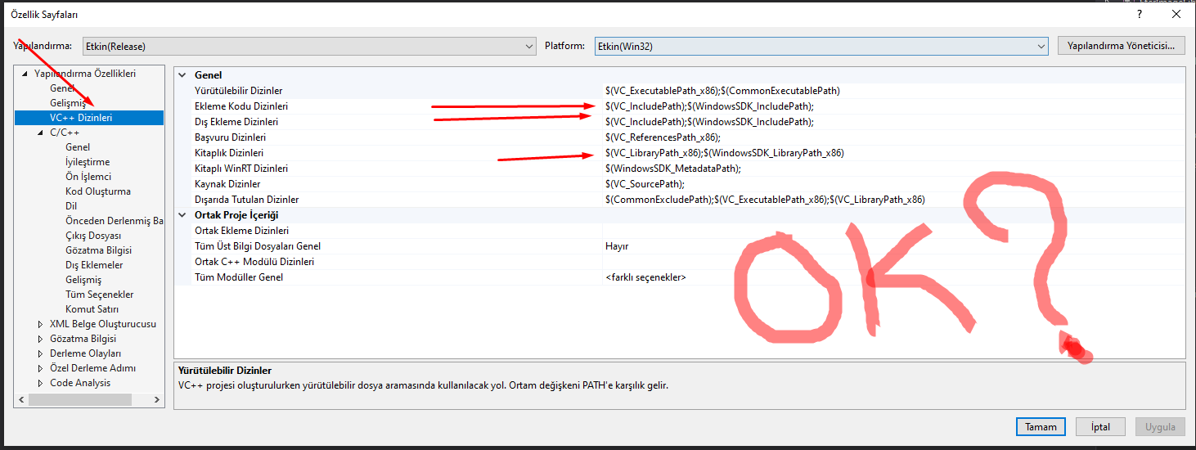Select Tüm Üst Bilgi Dosyaları Genel property
Image resolution: width=1196 pixels, height=450 pixels.
click(258, 246)
